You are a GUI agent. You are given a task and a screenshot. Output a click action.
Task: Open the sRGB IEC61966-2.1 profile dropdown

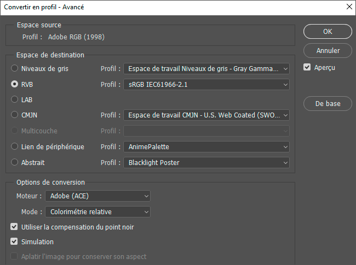tap(206, 85)
